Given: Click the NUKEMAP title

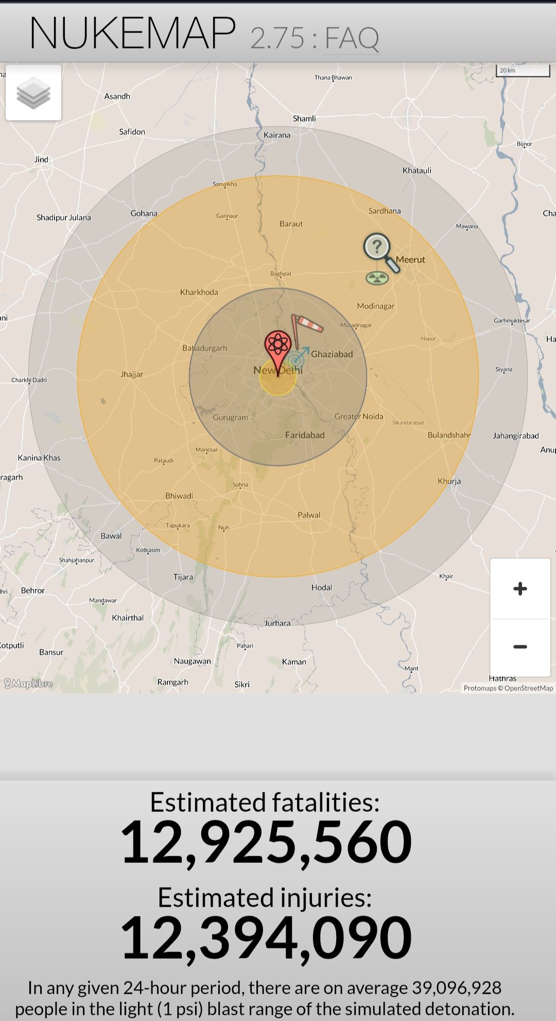Looking at the screenshot, I should tap(132, 33).
